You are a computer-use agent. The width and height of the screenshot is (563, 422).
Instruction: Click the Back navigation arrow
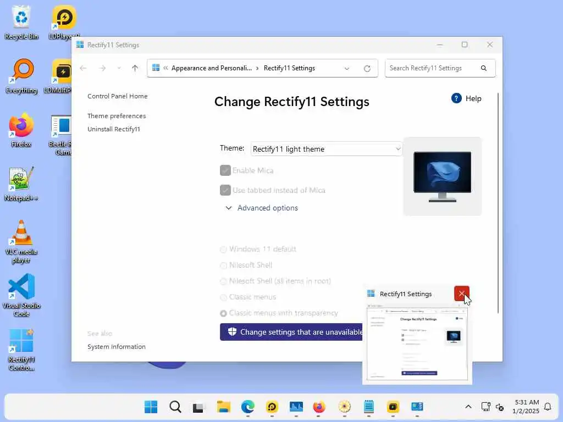click(x=83, y=68)
